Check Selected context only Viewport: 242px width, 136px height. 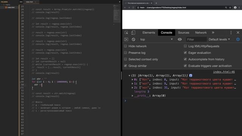(126, 59)
